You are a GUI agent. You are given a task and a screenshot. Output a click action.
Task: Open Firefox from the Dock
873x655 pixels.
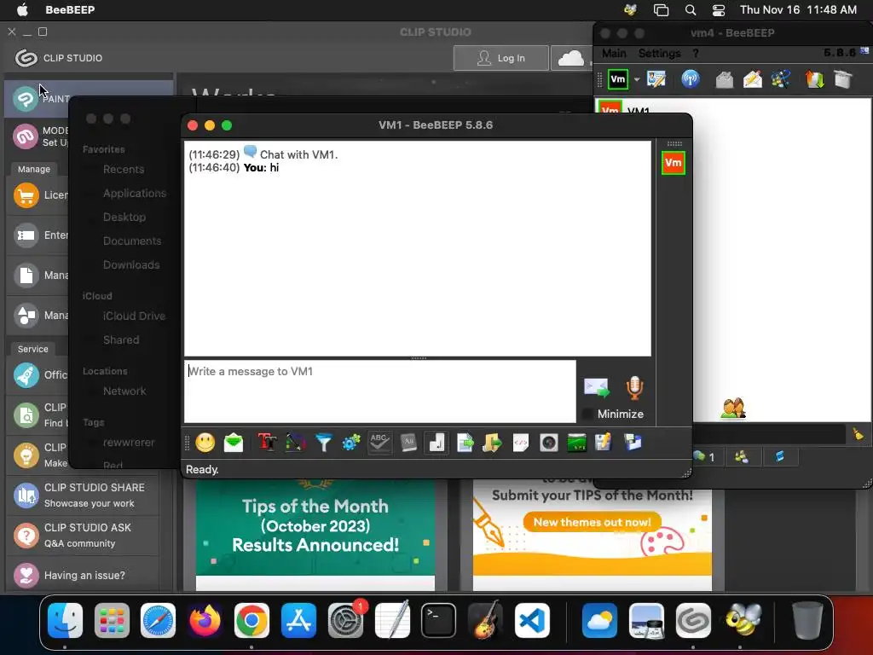(205, 621)
